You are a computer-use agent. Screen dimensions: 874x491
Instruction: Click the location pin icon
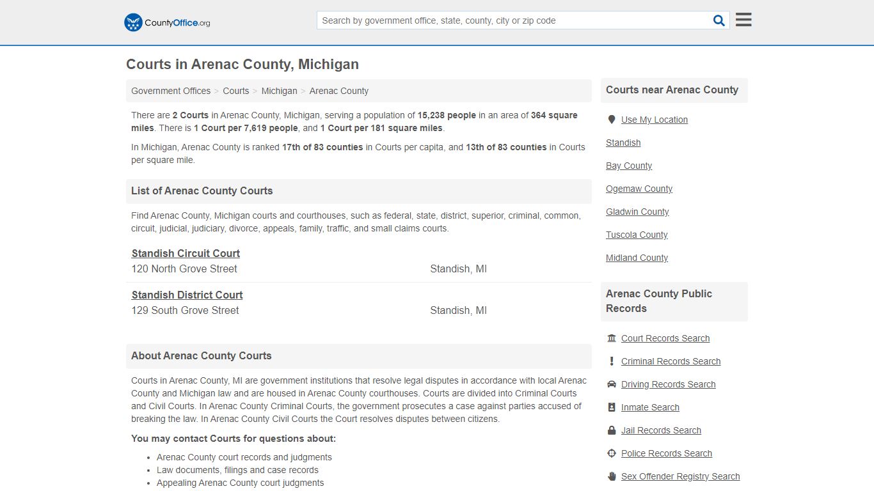pyautogui.click(x=611, y=120)
